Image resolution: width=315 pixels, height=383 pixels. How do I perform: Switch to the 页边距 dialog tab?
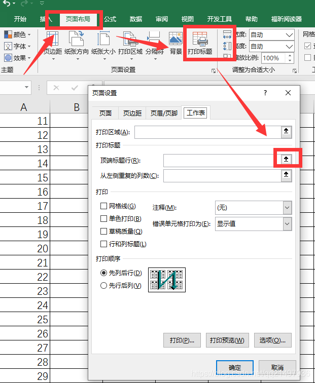(132, 113)
